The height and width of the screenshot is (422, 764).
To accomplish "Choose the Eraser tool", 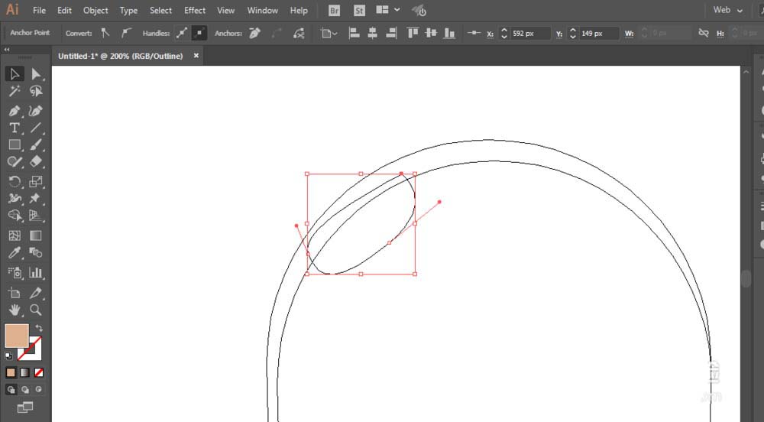I will click(36, 162).
